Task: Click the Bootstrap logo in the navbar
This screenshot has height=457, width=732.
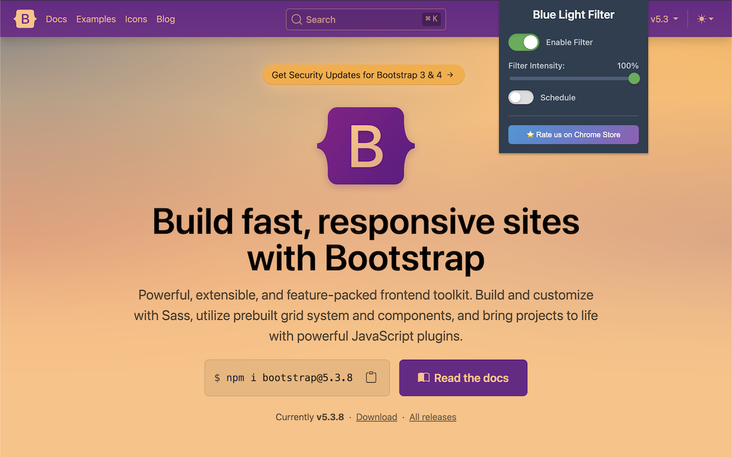Action: pos(25,19)
